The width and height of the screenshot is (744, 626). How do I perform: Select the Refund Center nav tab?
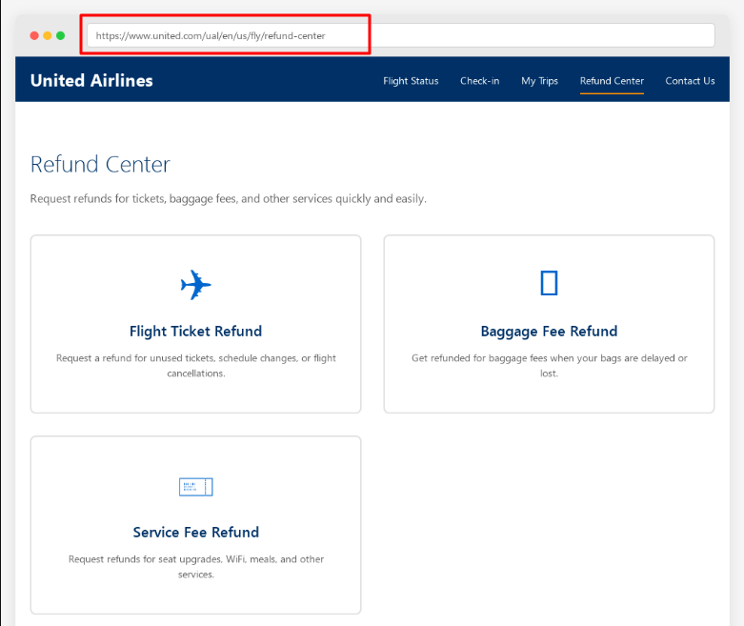(x=612, y=81)
